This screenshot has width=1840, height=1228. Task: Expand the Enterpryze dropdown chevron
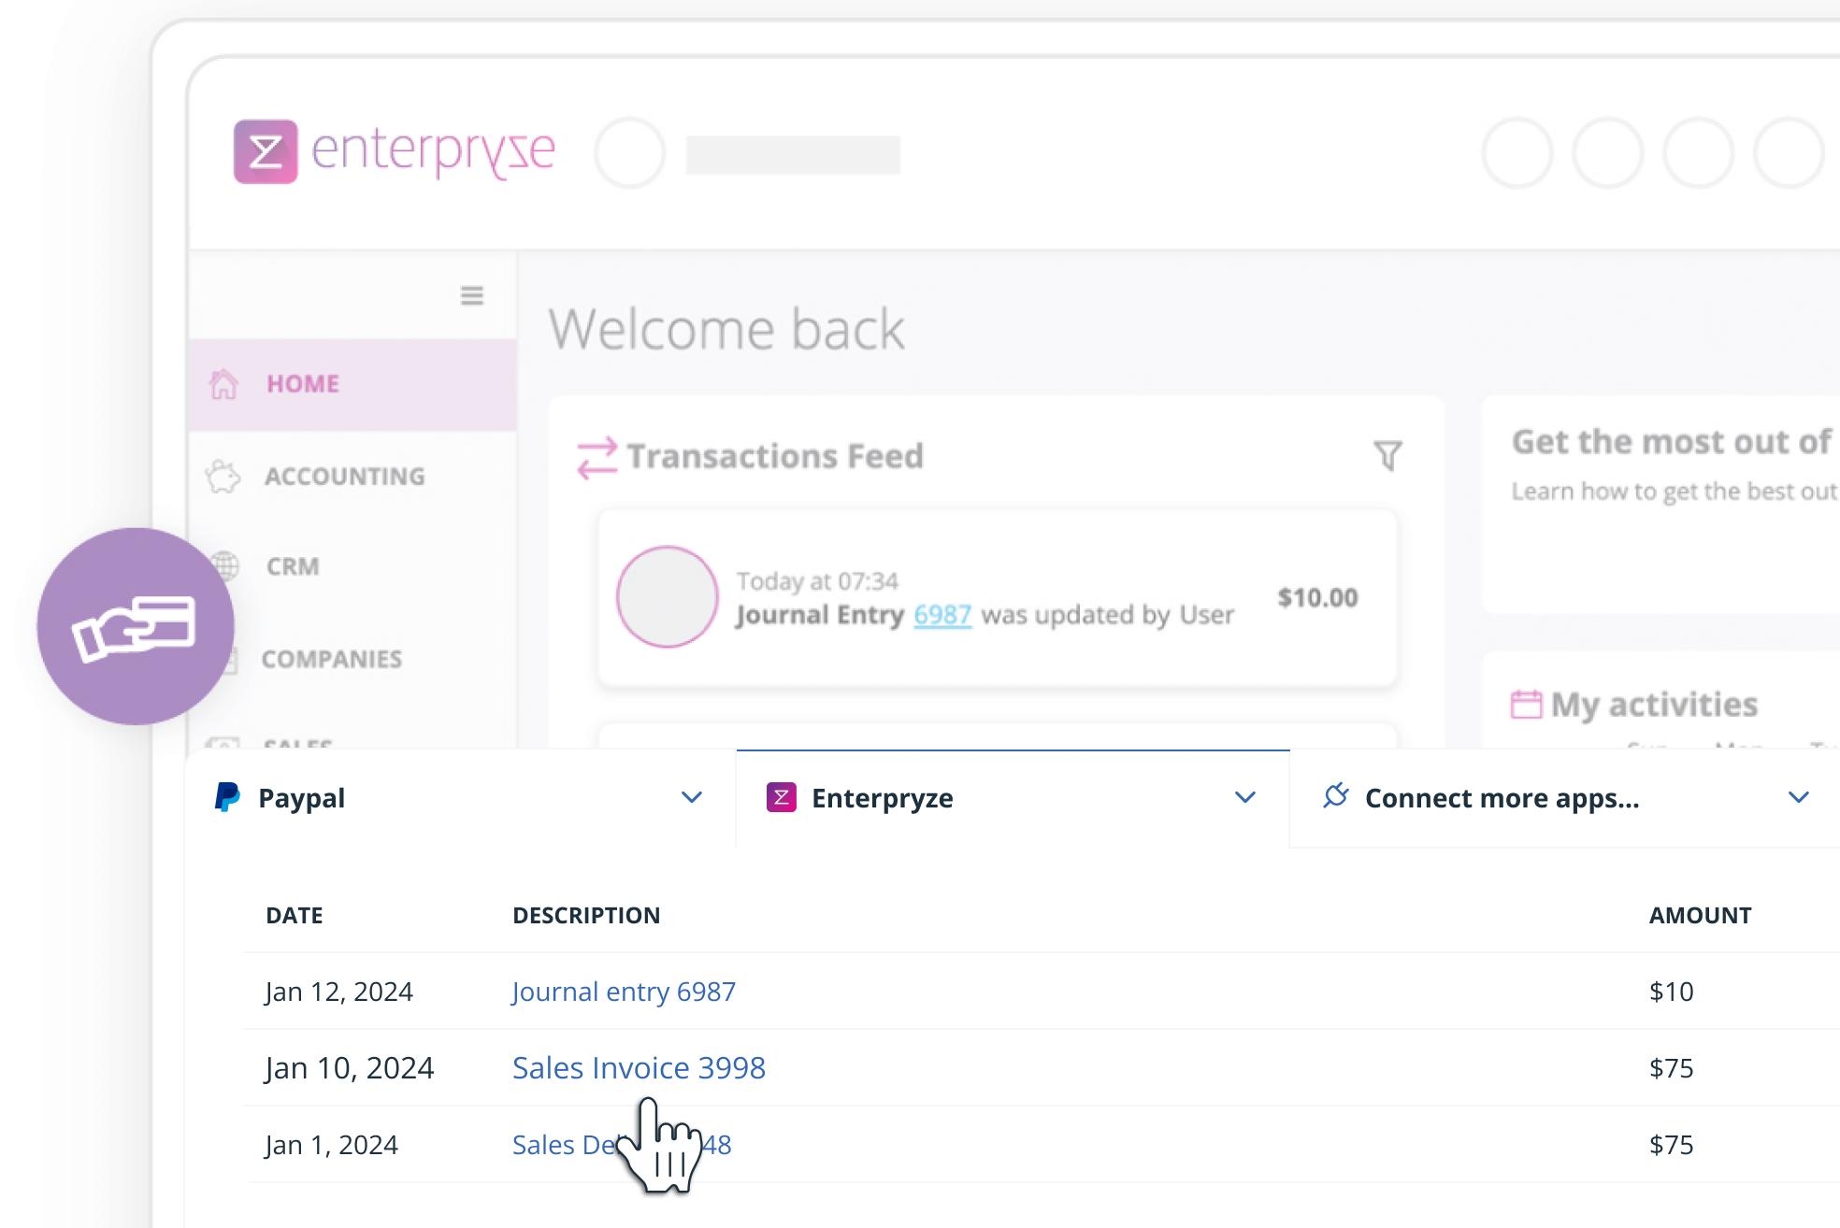click(1244, 797)
